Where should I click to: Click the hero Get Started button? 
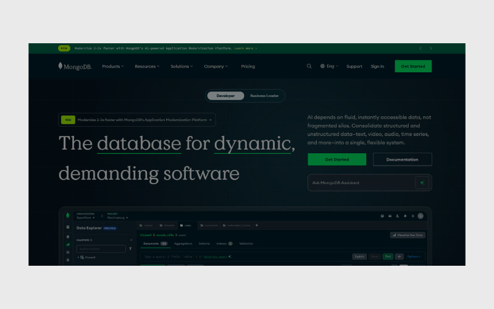337,159
